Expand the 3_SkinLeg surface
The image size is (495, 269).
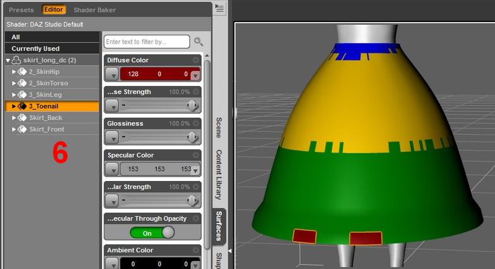click(x=13, y=94)
